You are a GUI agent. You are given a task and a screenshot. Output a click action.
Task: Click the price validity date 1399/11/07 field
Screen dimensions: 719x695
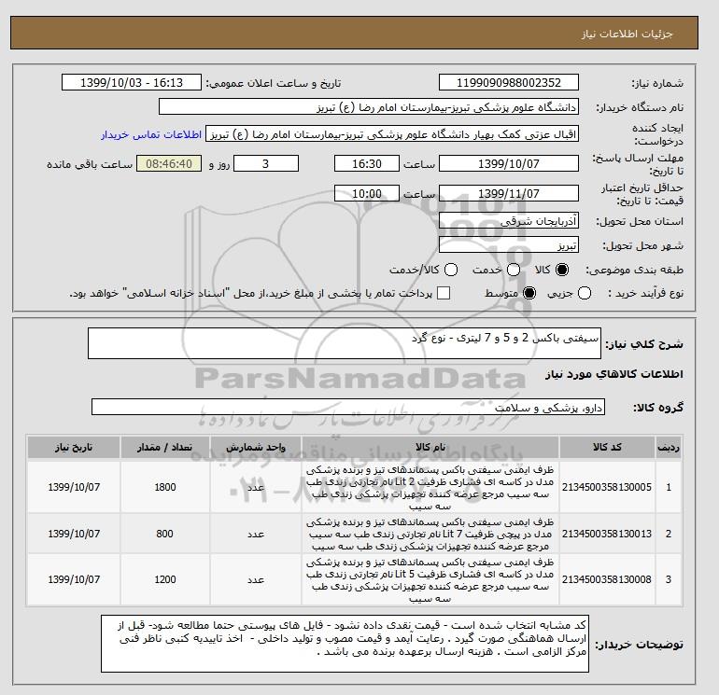pos(509,193)
